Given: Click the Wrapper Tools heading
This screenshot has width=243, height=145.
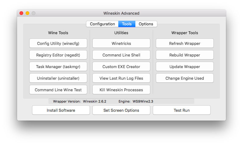Looking at the screenshot, I should pos(185,33).
